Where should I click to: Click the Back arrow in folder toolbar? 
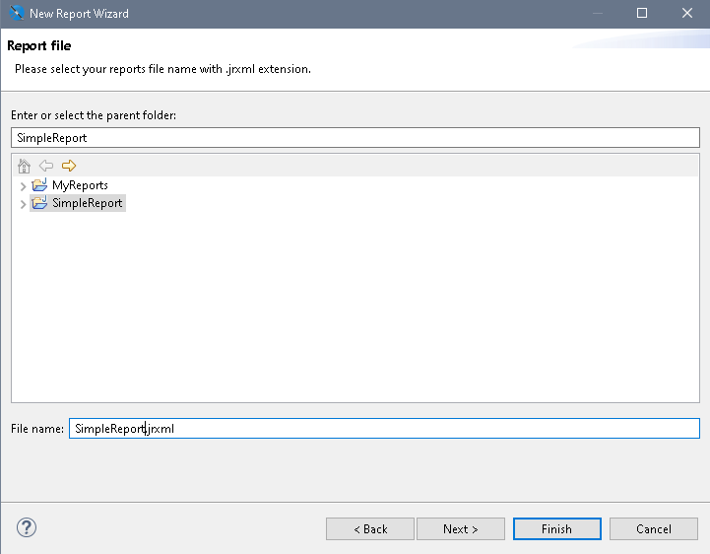tap(46, 166)
